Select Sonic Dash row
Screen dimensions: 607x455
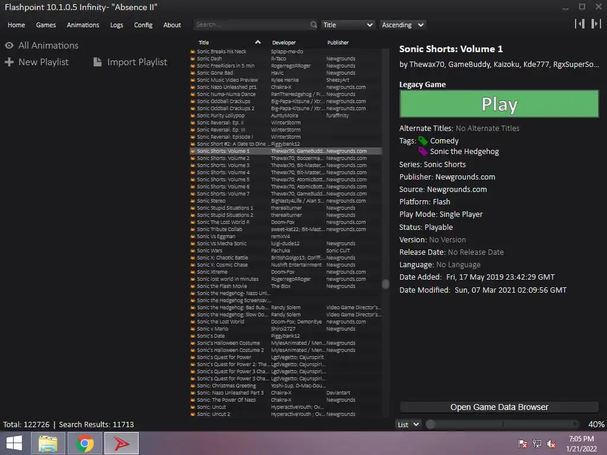286,59
